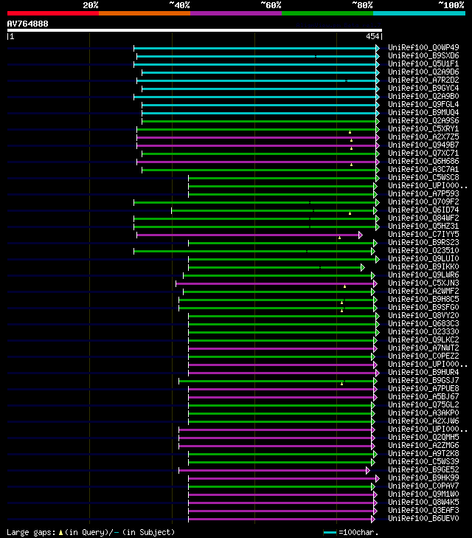The height and width of the screenshot is (538, 472).
Task: Select the UniRef100_A2X7Z5 label
Action: [x=423, y=137]
